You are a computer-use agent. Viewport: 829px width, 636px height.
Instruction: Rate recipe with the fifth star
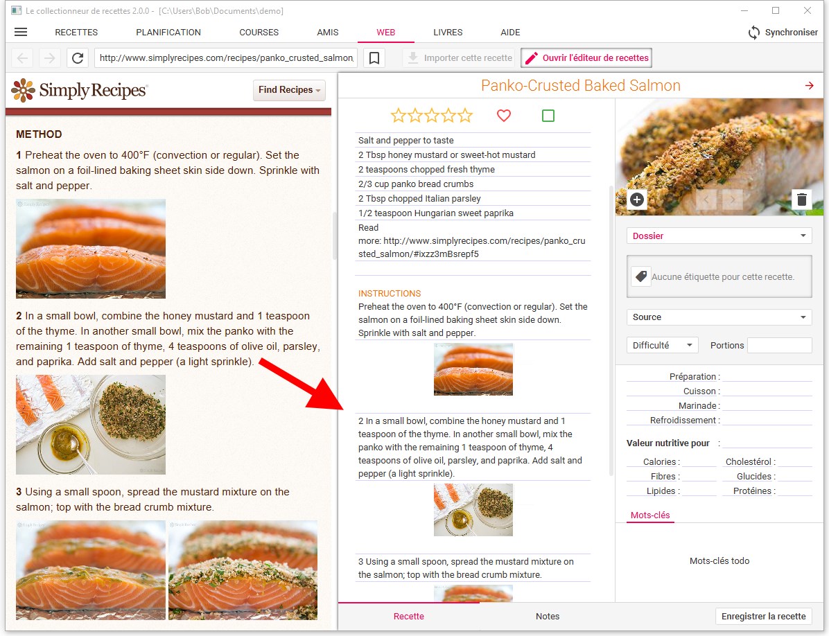click(x=465, y=116)
